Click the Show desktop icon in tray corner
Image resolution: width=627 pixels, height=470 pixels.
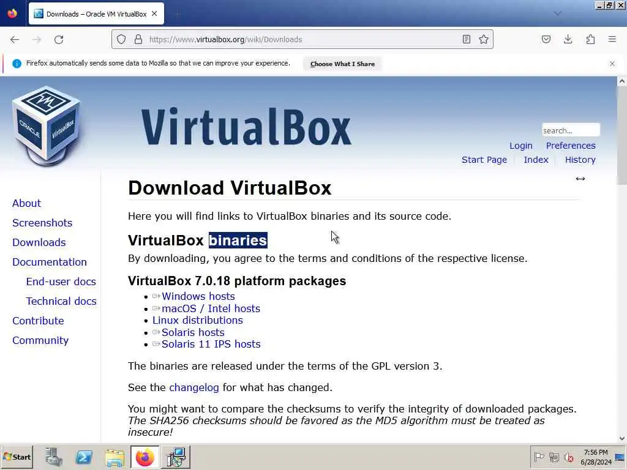620,457
